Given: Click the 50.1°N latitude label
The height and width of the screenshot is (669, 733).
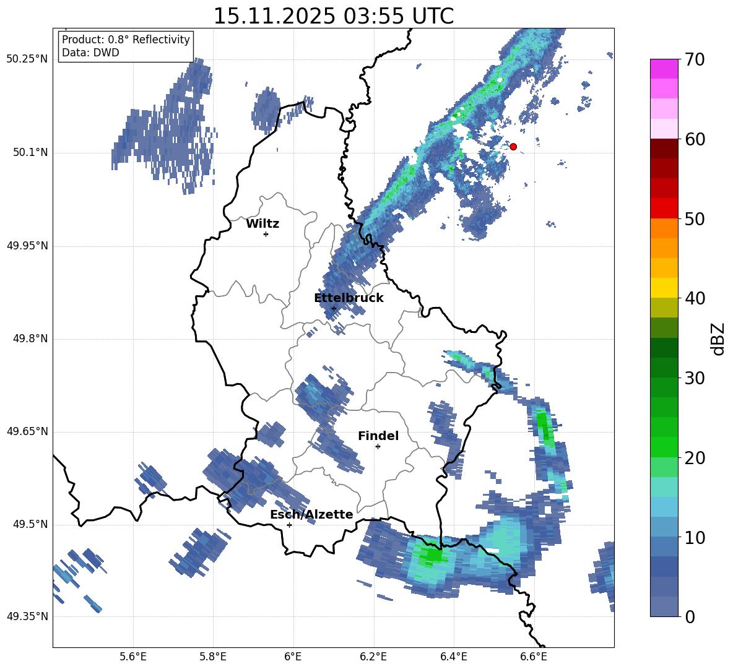Looking at the screenshot, I should (30, 153).
